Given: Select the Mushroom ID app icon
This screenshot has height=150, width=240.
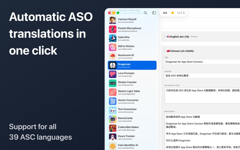Looking at the screenshot, I should click(113, 56).
